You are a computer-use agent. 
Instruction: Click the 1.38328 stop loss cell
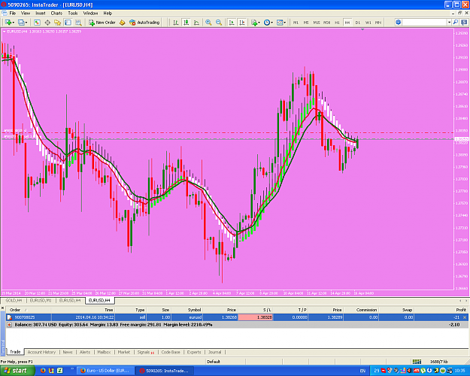coord(256,317)
